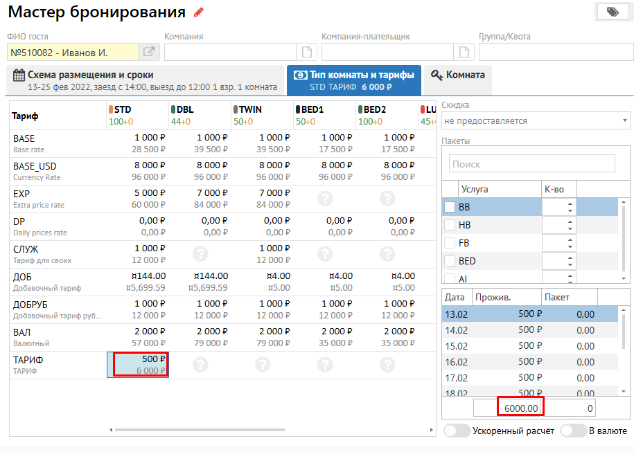Select BASE_USD tariff DBL price cell
Image resolution: width=634 pixels, height=452 pixels.
(x=200, y=171)
